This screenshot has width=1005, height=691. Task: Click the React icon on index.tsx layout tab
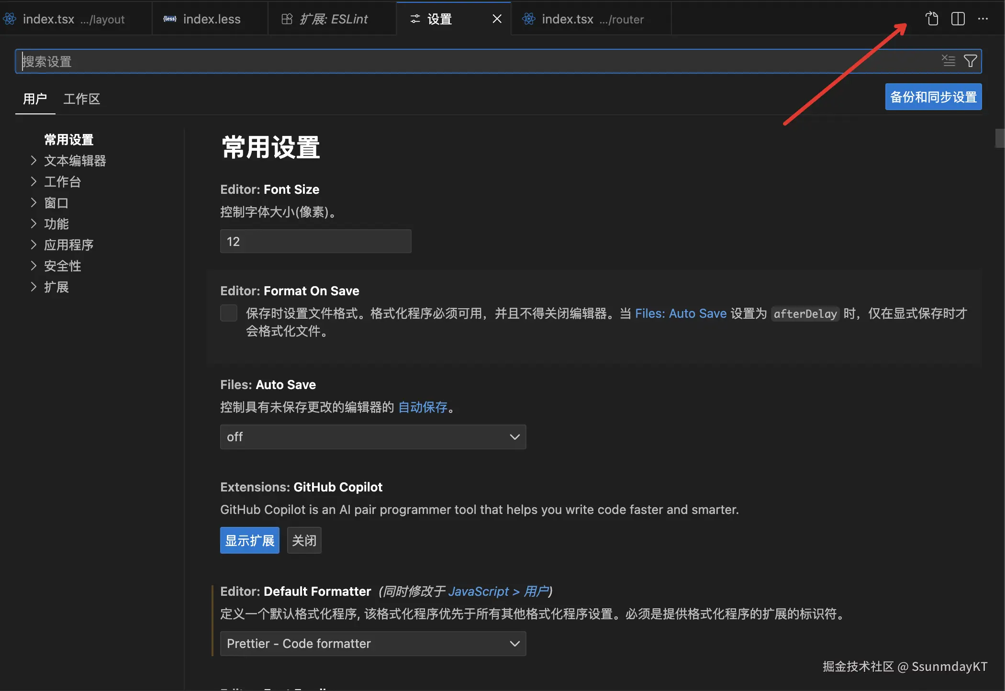click(x=10, y=19)
